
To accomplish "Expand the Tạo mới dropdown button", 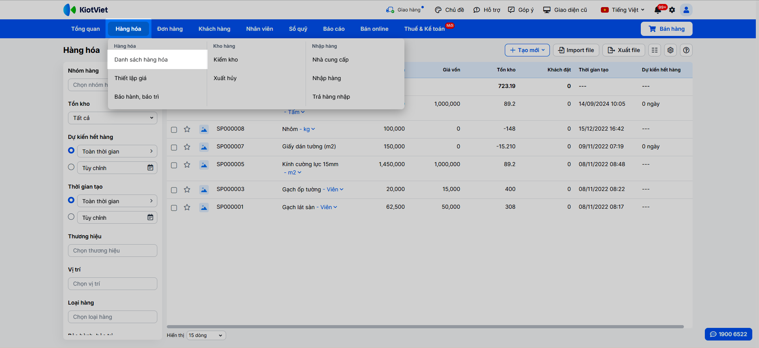I will [527, 50].
